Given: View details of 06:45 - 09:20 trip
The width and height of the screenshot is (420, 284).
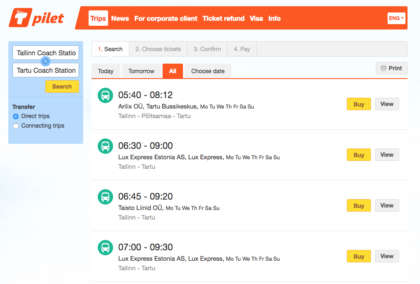Looking at the screenshot, I should 387,205.
